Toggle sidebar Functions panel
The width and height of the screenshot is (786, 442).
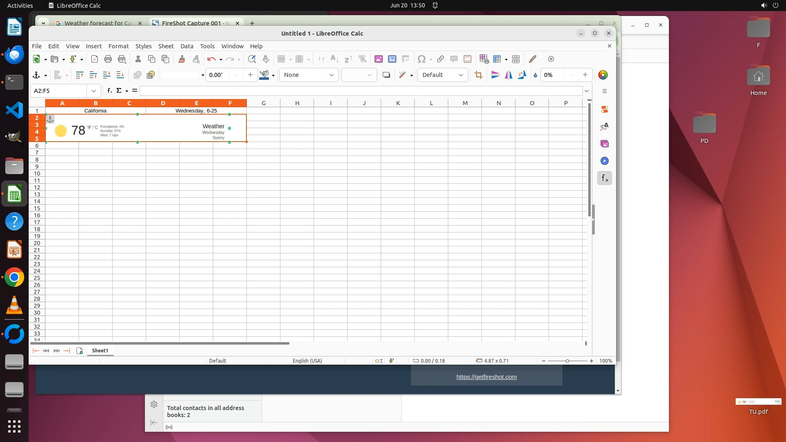point(605,178)
